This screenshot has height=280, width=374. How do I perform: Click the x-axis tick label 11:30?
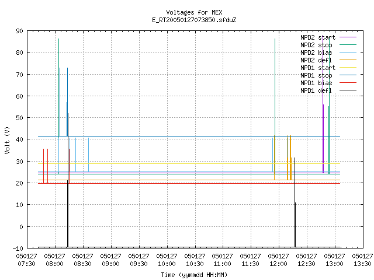click(x=250, y=264)
